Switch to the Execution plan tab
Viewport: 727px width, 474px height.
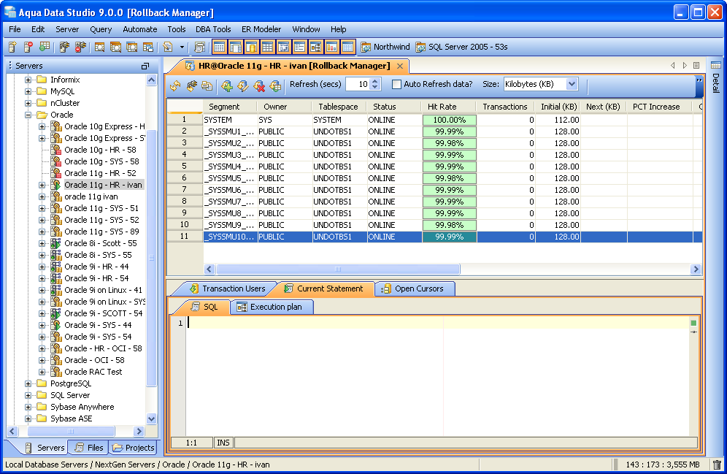(275, 307)
